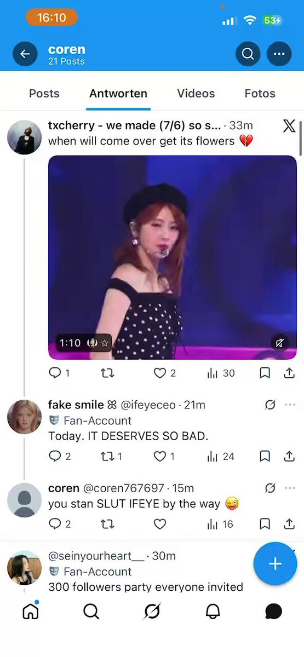The image size is (304, 657).
Task: Open the three-dots menu in header
Action: 279,54
